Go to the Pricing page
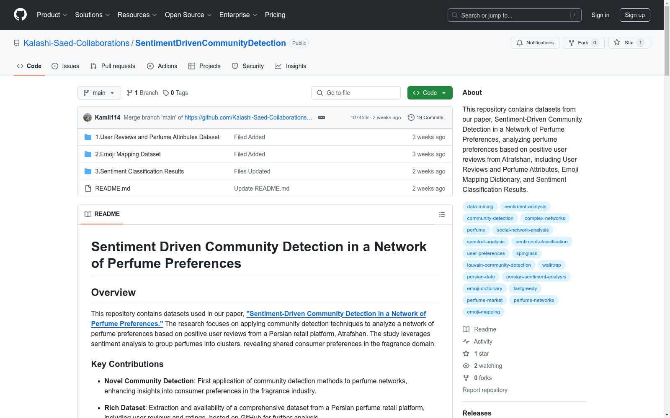670x418 pixels. point(275,15)
